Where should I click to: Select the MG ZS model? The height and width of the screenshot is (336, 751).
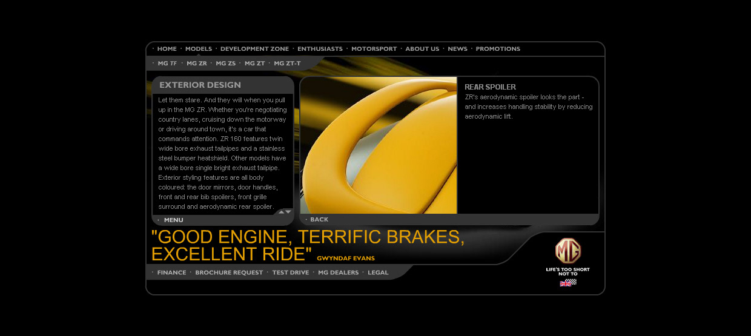[226, 64]
